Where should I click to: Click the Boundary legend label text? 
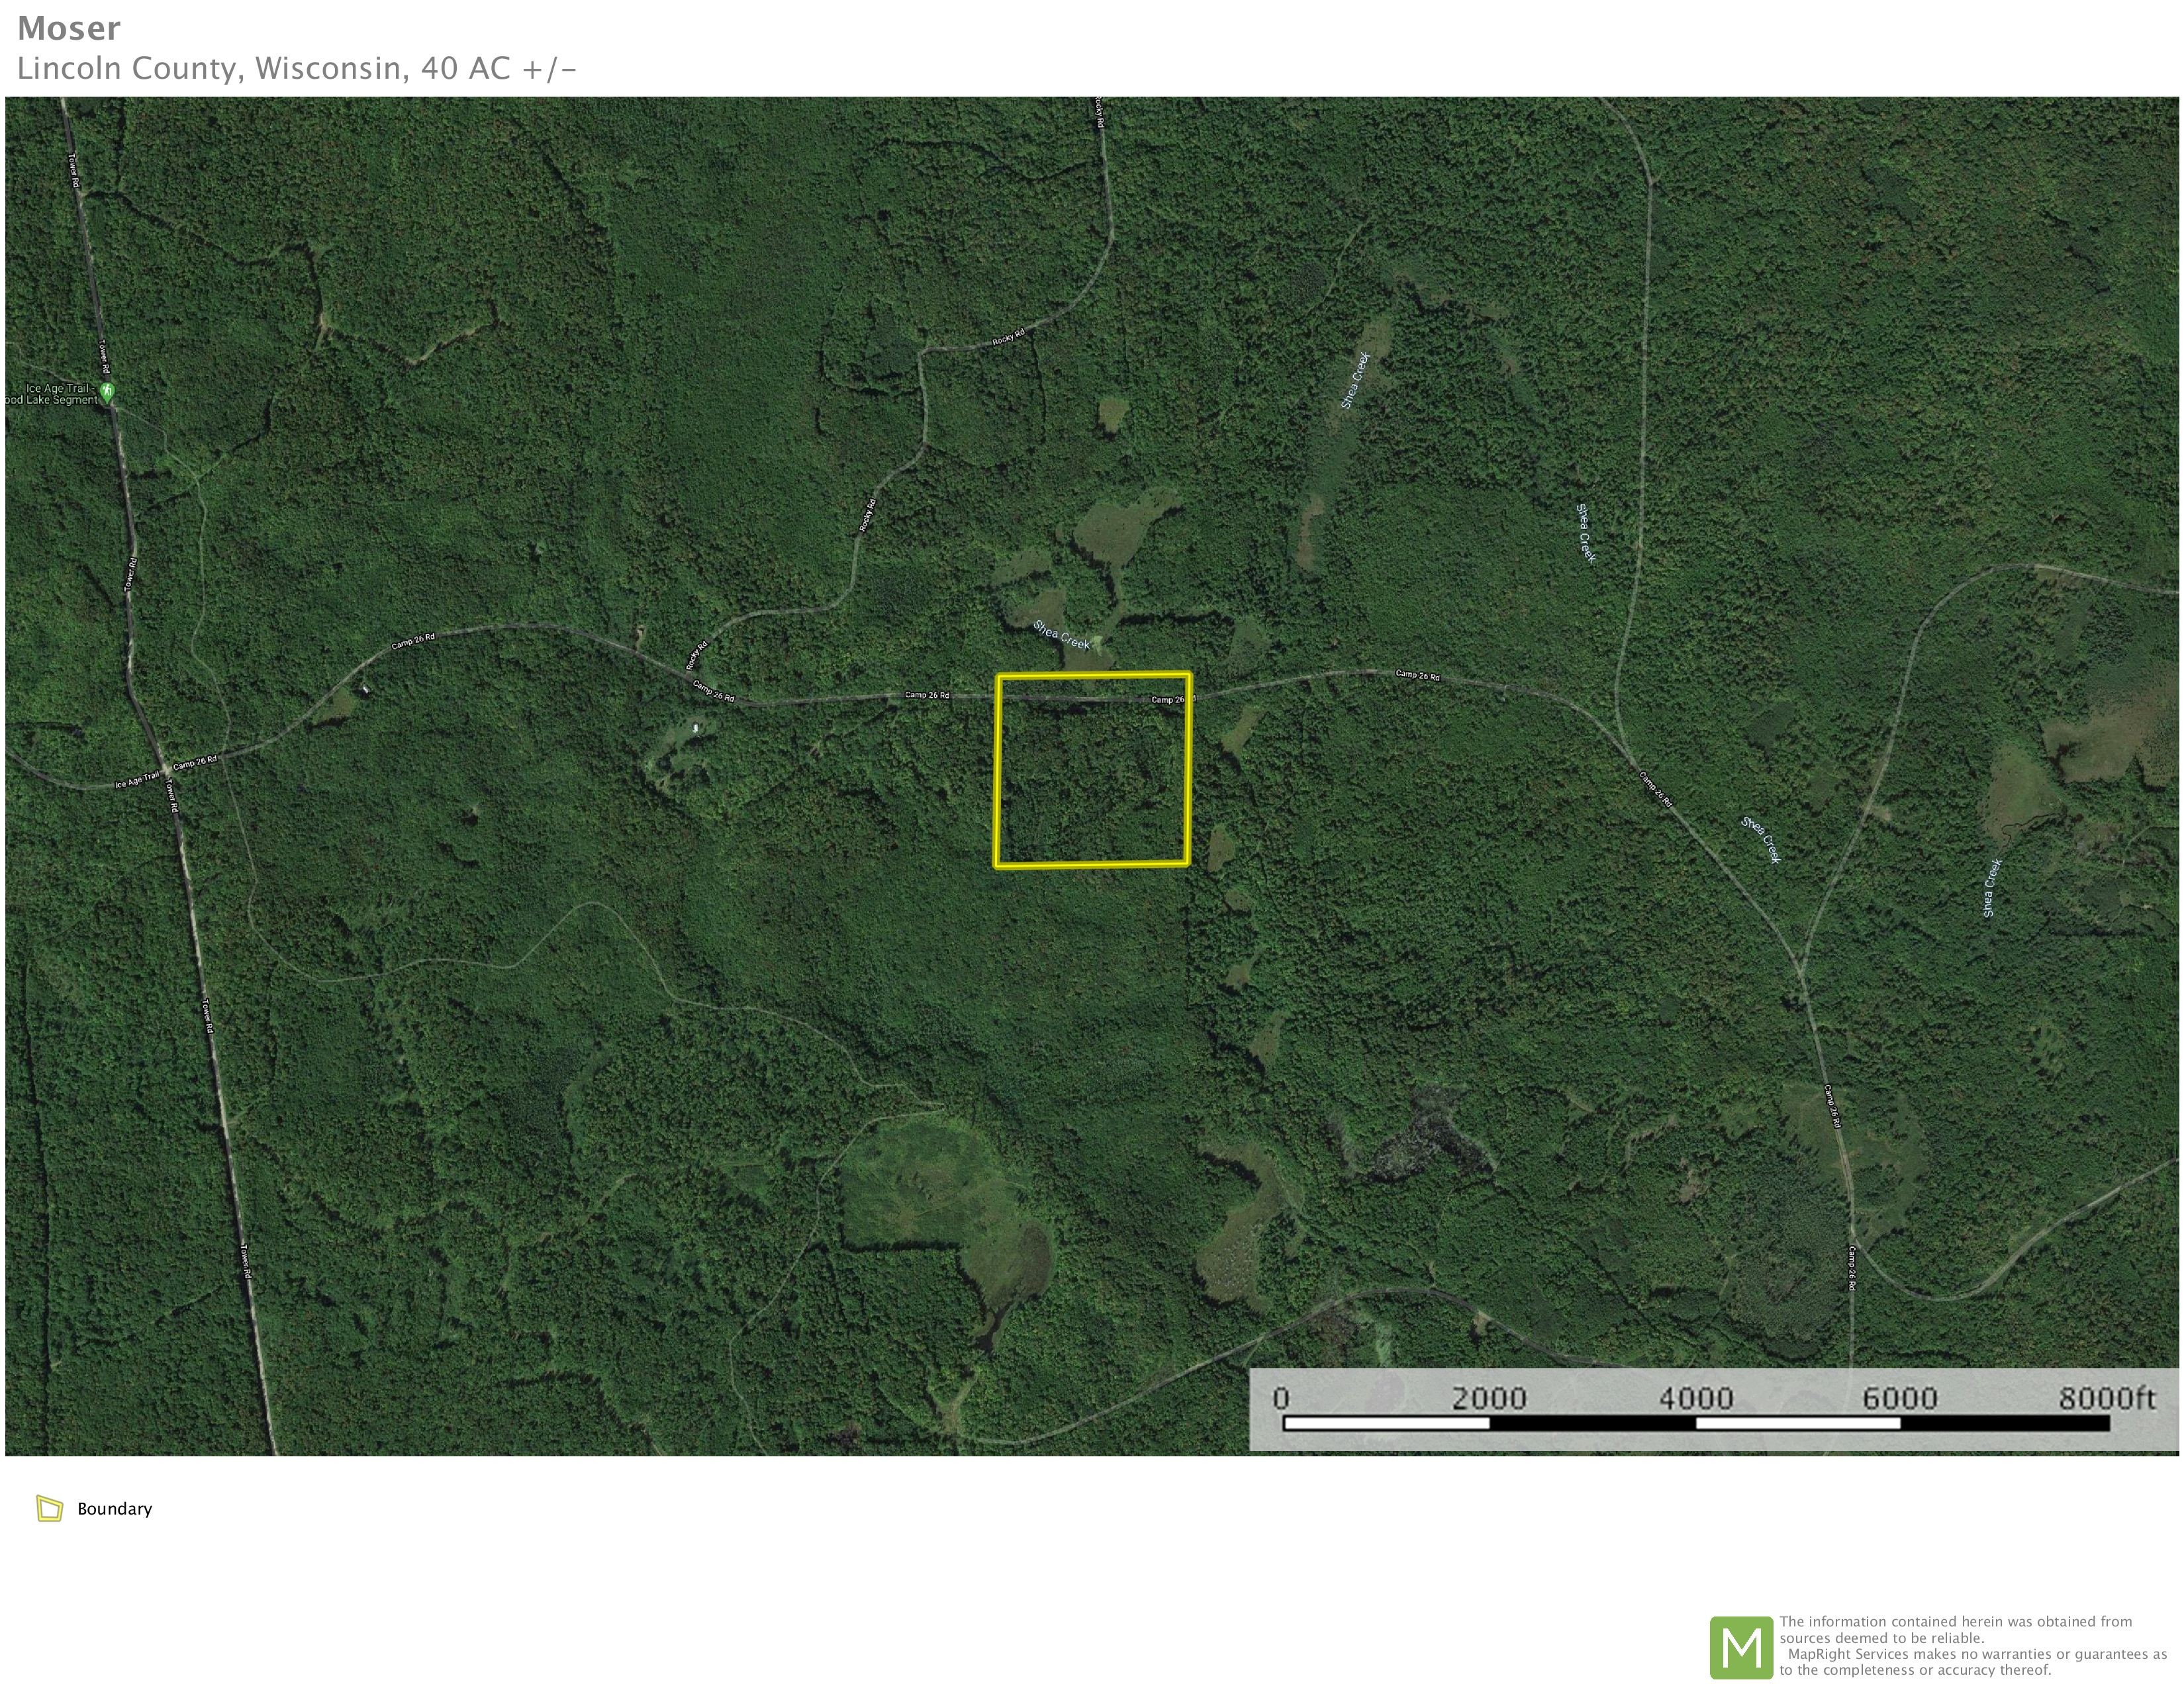click(x=115, y=1509)
